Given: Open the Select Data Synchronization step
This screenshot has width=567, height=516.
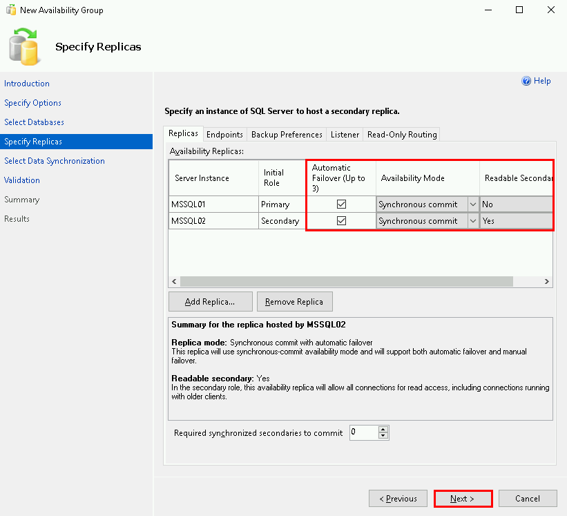Looking at the screenshot, I should click(x=55, y=161).
